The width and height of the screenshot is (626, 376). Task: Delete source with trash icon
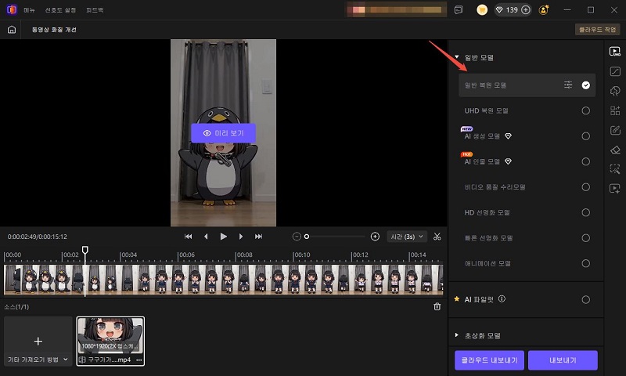click(437, 306)
